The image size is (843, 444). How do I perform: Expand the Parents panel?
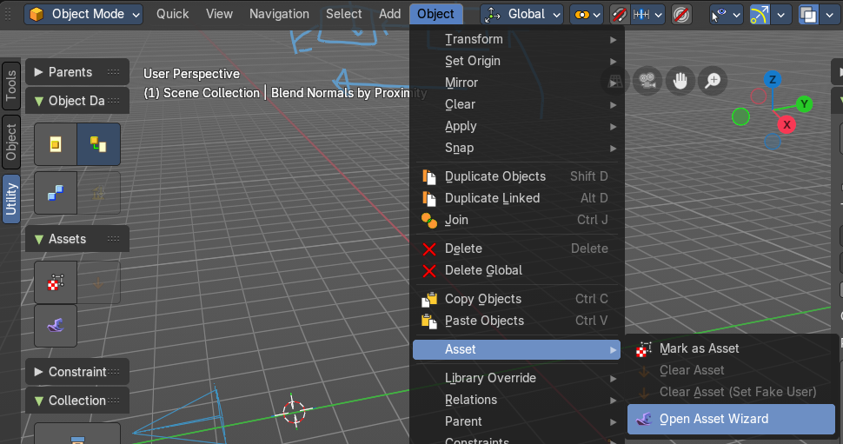(76, 72)
